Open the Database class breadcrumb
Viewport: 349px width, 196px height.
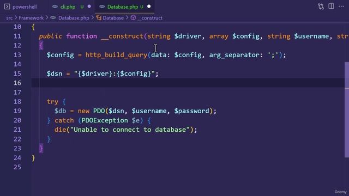coord(113,18)
